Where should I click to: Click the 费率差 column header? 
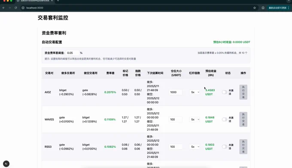(x=110, y=73)
